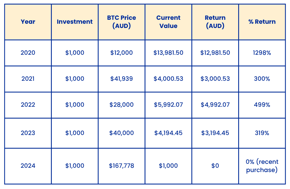Image resolution: width=290 pixels, height=189 pixels.
Task: Click the $5,992.07 current value cell
Action: [x=168, y=105]
